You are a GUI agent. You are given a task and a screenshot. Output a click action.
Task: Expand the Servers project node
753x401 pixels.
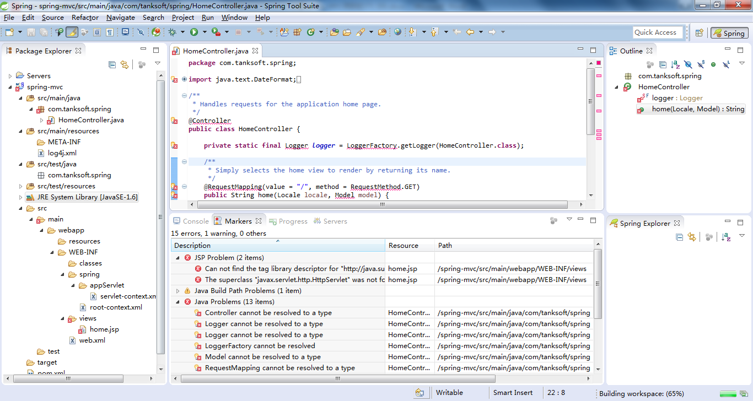(10, 76)
